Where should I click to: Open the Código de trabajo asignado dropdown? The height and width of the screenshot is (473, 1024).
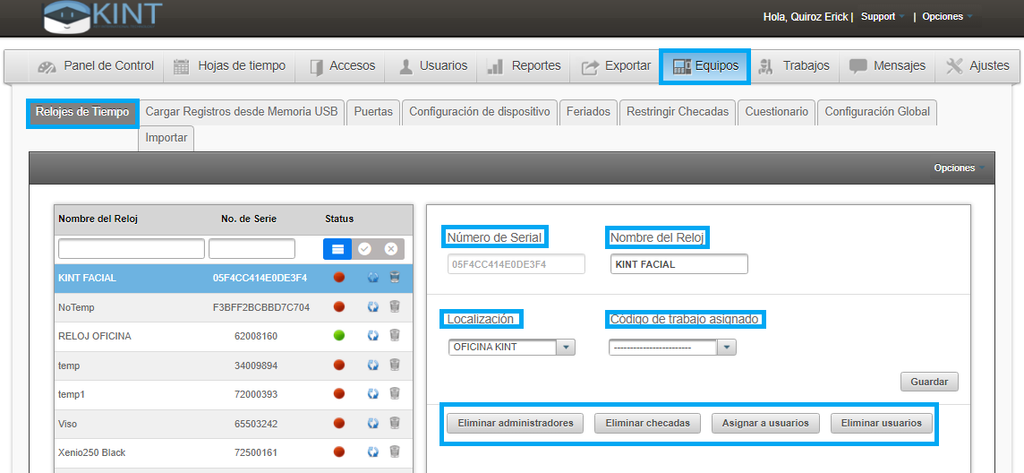click(672, 348)
